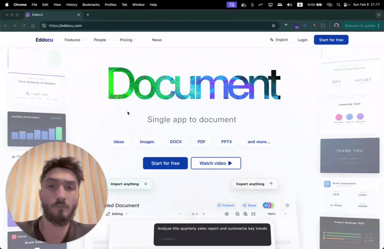This screenshot has width=384, height=249.
Task: Click the zoom out magnifier icon
Action: click(x=237, y=214)
